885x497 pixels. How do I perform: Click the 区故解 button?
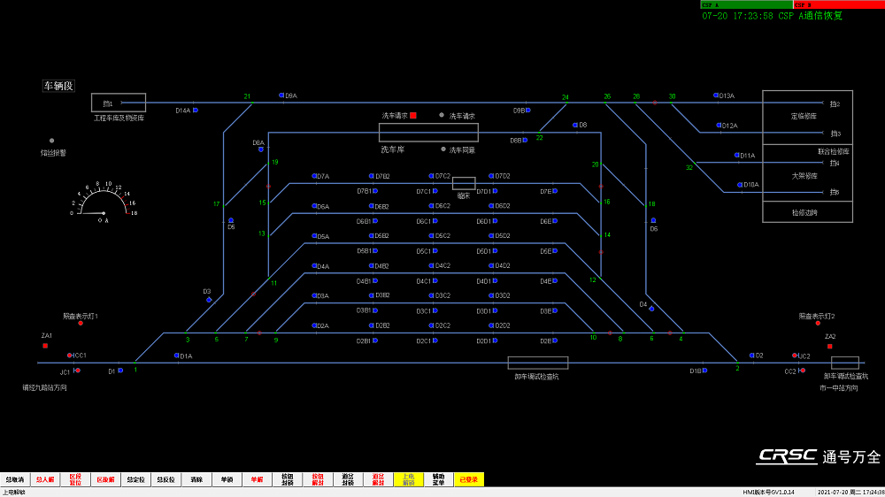click(x=105, y=479)
